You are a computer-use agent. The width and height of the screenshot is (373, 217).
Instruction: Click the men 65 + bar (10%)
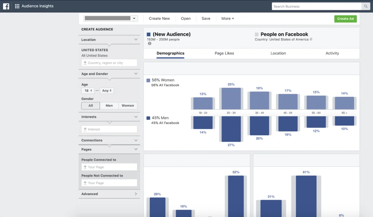tap(345, 121)
